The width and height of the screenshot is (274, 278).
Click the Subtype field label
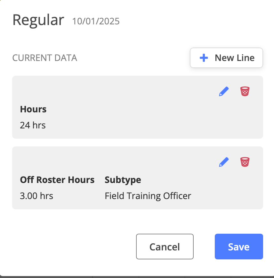(123, 180)
